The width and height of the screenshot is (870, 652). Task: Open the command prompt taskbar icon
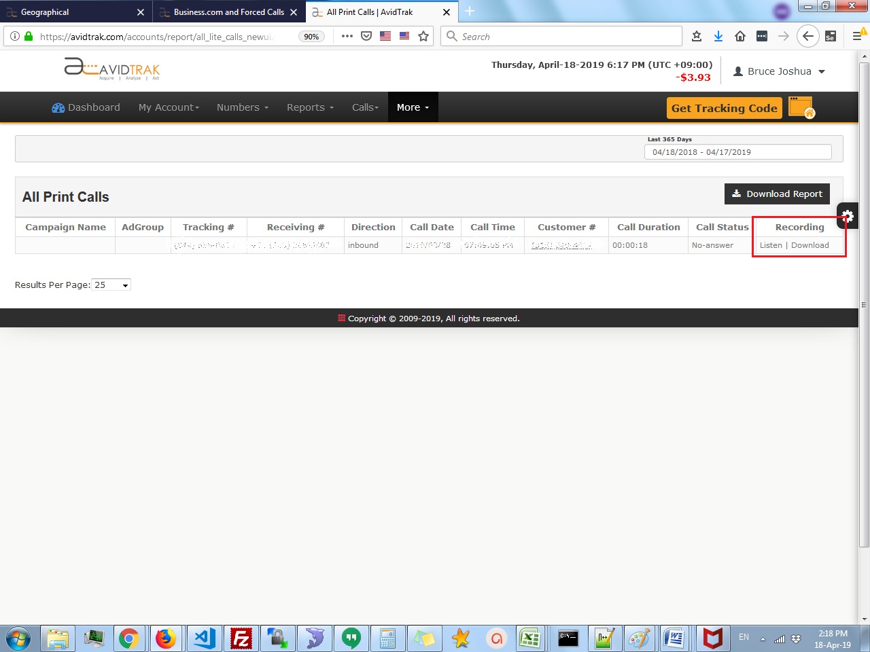pyautogui.click(x=568, y=638)
